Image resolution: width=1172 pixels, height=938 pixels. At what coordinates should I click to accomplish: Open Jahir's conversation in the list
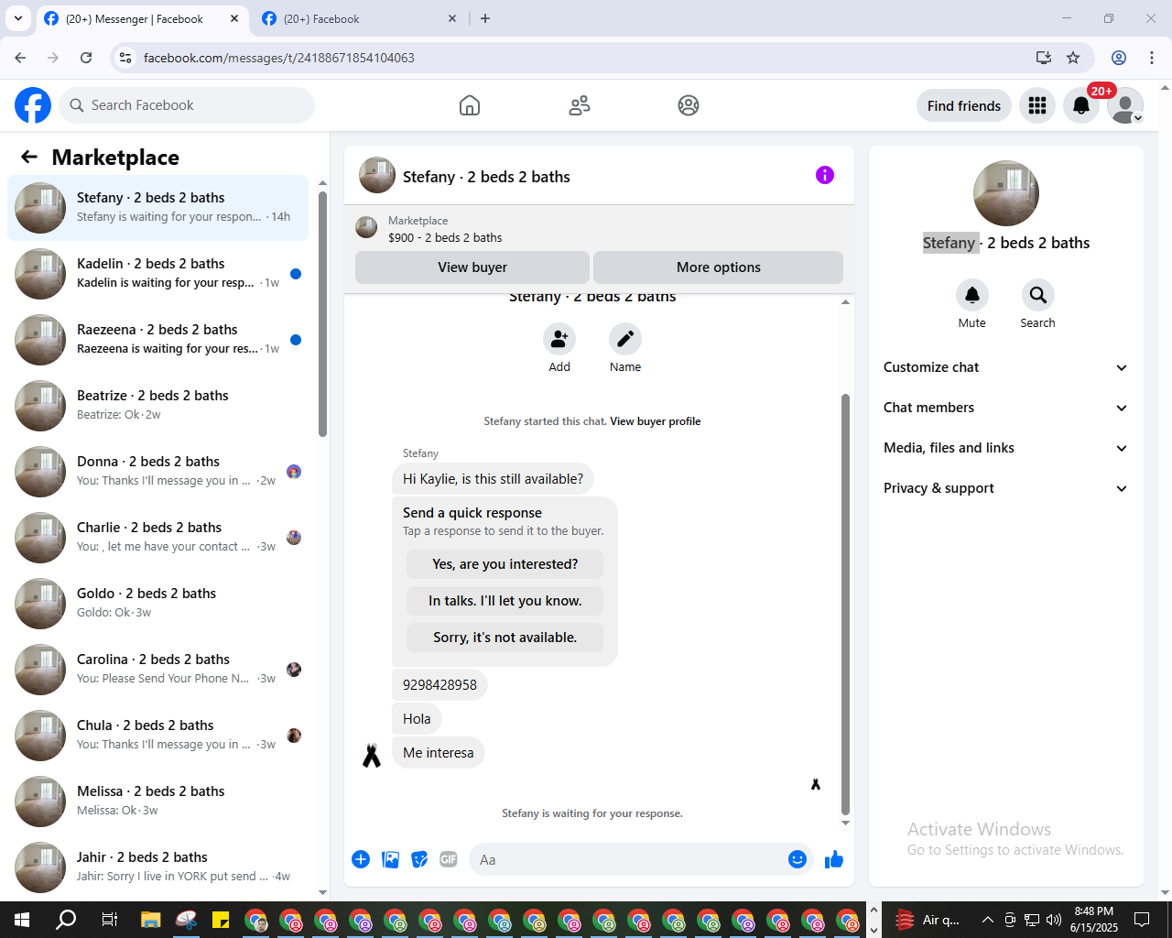(x=158, y=867)
